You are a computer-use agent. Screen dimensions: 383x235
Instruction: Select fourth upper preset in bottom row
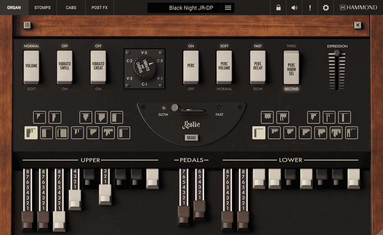77,133
